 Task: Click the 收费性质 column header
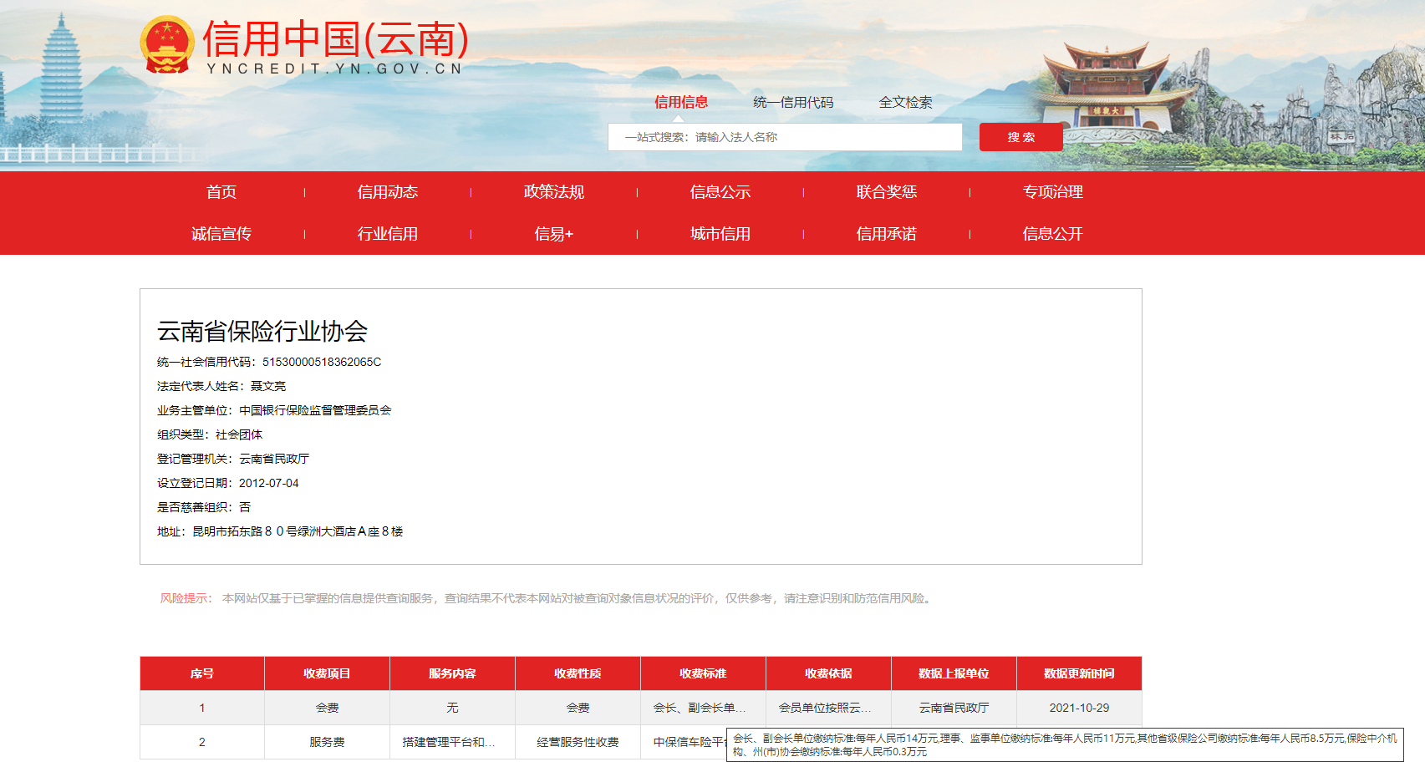pos(578,673)
